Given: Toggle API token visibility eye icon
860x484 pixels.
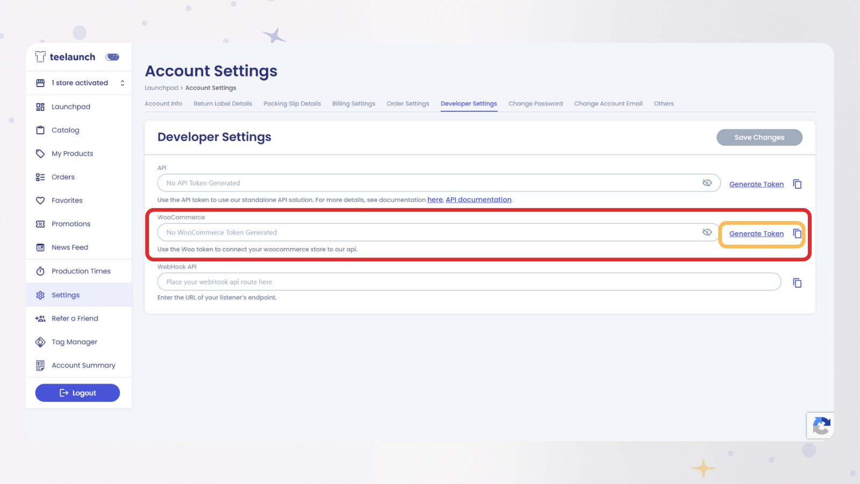Looking at the screenshot, I should [x=707, y=183].
